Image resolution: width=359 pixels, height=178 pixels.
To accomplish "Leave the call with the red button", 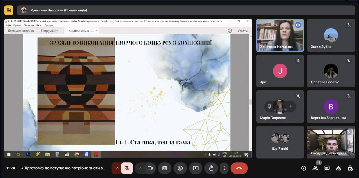I will (239, 168).
